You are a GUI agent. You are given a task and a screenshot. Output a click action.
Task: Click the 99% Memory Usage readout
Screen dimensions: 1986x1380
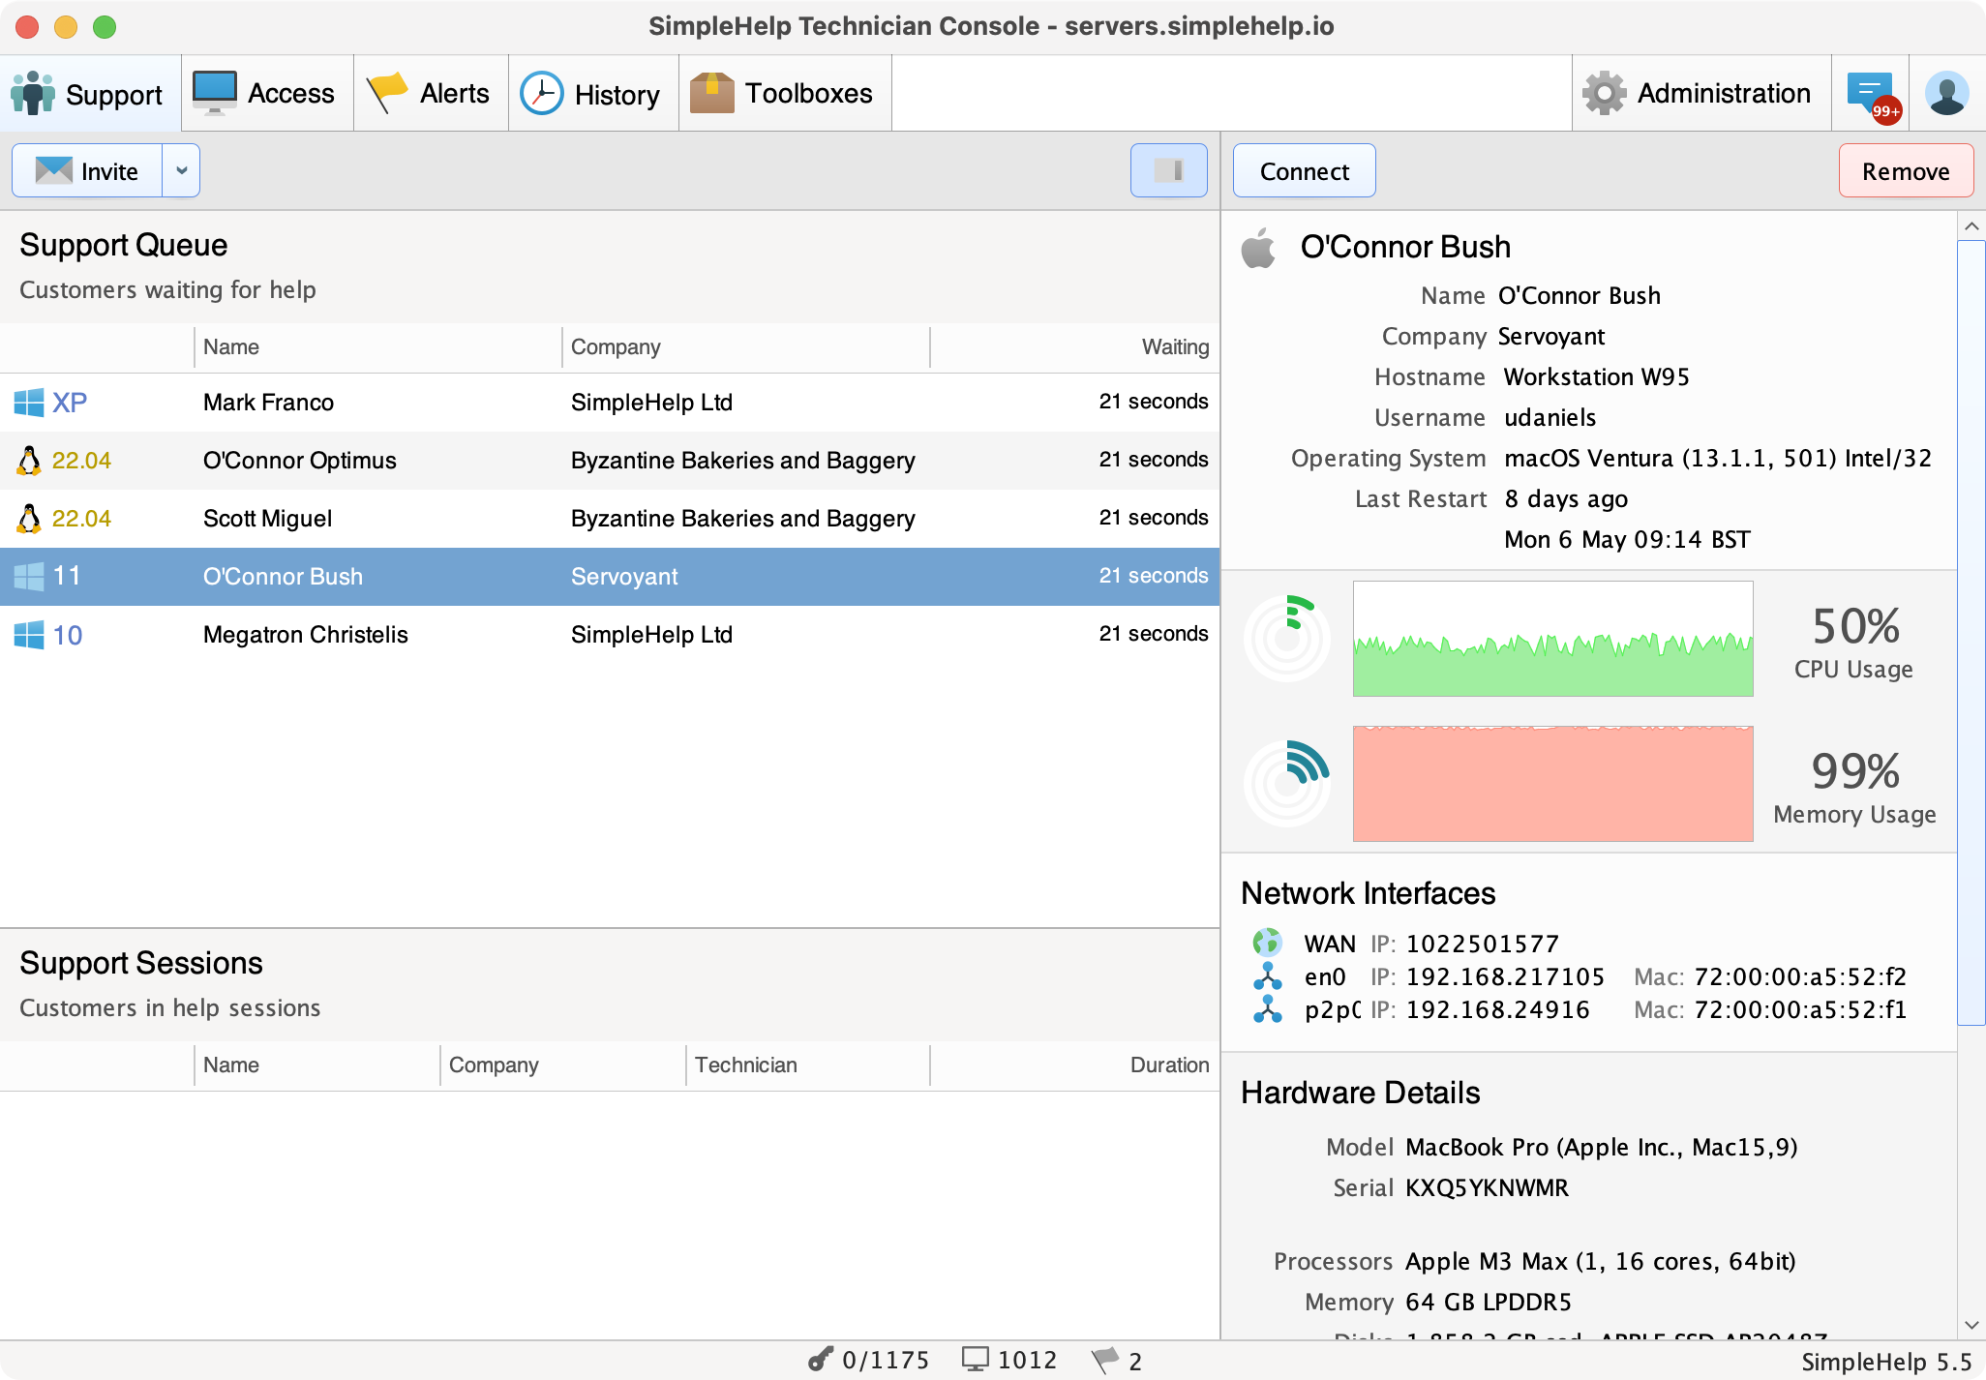[1854, 786]
